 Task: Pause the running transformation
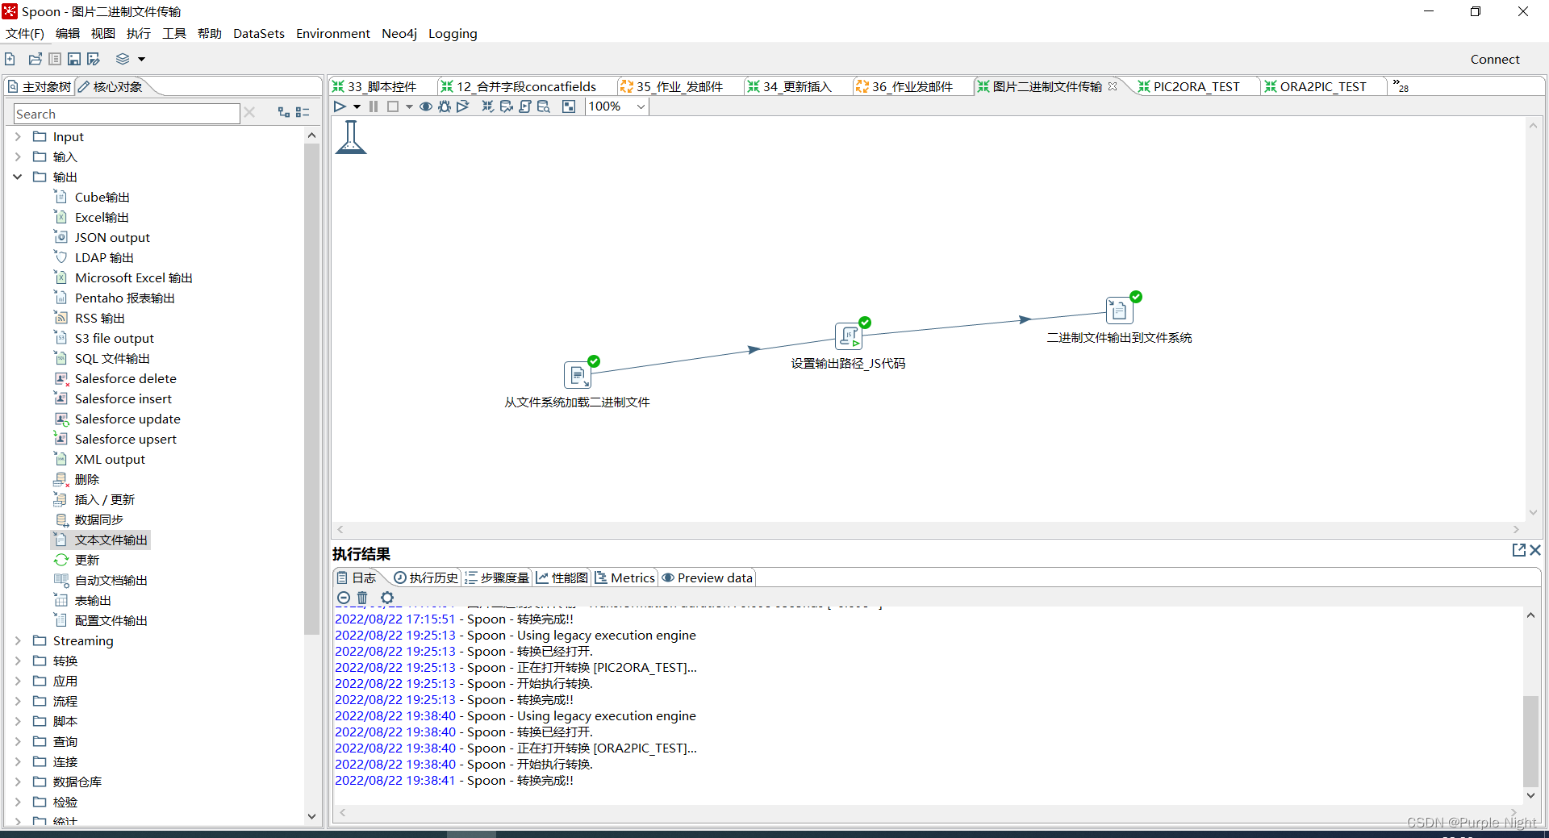coord(373,106)
